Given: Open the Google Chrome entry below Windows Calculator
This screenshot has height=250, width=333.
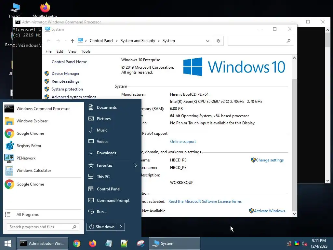Looking at the screenshot, I should 43,184.
